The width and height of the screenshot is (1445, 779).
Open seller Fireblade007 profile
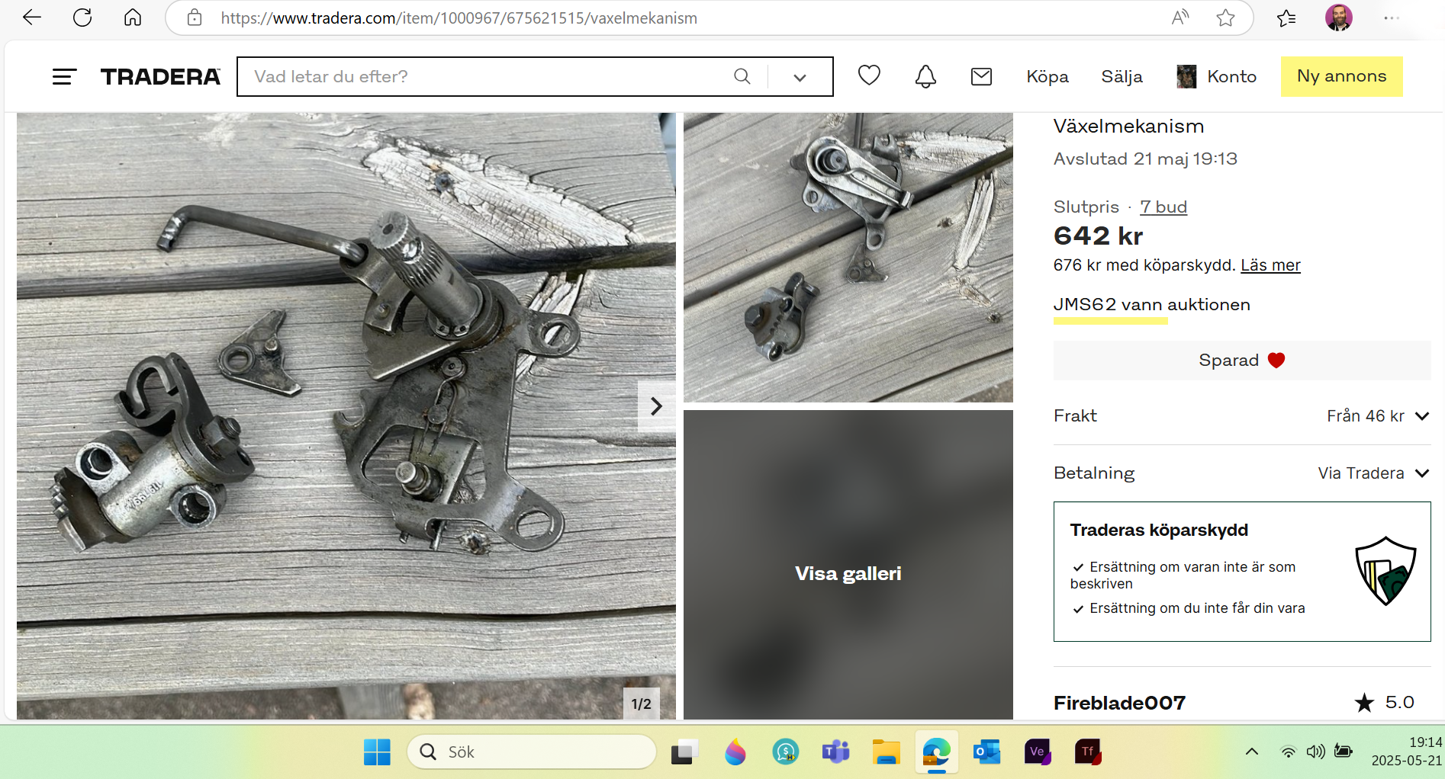(x=1119, y=703)
